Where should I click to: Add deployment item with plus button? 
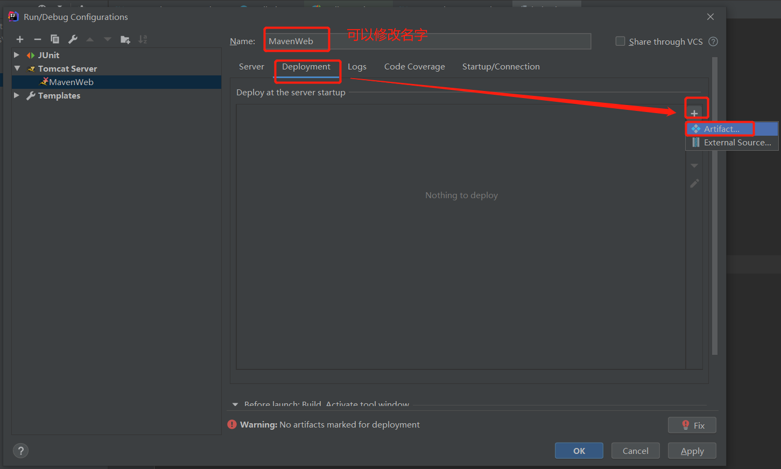click(x=694, y=113)
